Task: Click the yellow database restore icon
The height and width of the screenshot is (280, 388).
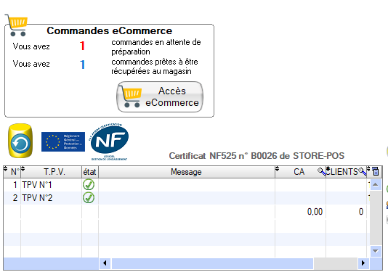Action: [x=20, y=141]
